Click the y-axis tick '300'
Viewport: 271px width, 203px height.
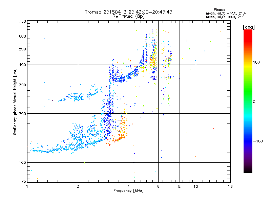pos(22,85)
